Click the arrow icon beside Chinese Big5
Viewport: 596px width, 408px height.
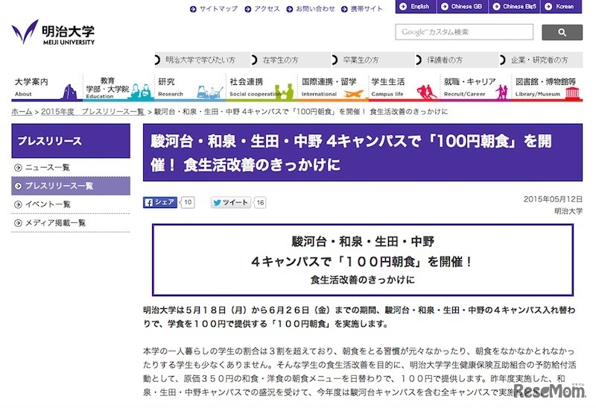[x=496, y=7]
